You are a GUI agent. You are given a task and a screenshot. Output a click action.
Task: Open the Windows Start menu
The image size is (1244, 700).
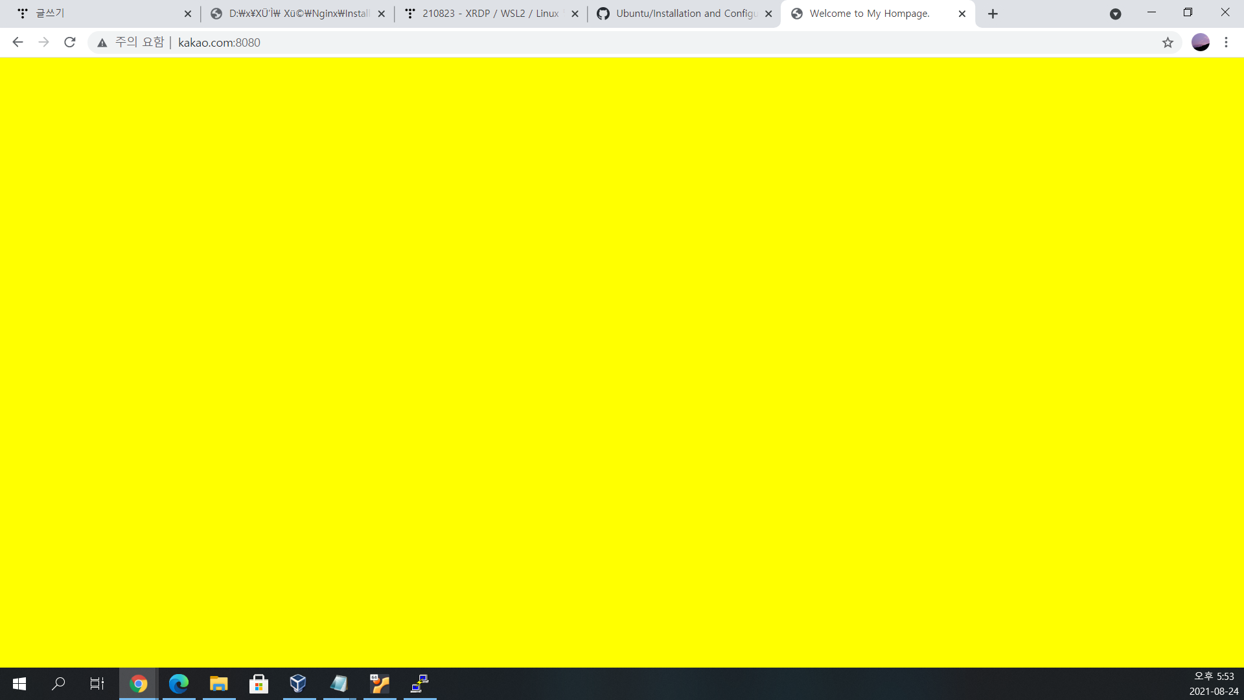pos(19,684)
